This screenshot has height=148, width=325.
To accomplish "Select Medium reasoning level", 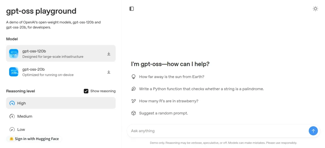I will 61,116.
